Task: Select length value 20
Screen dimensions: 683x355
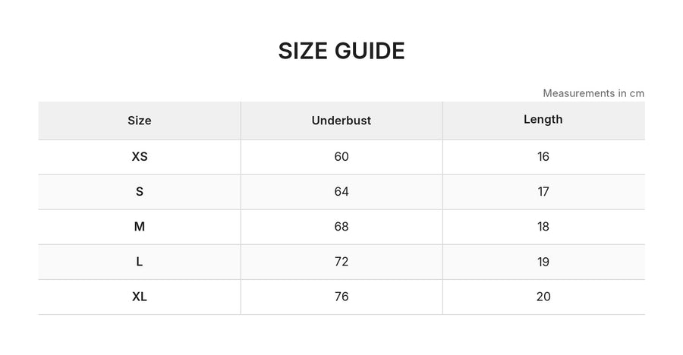Action: (543, 297)
